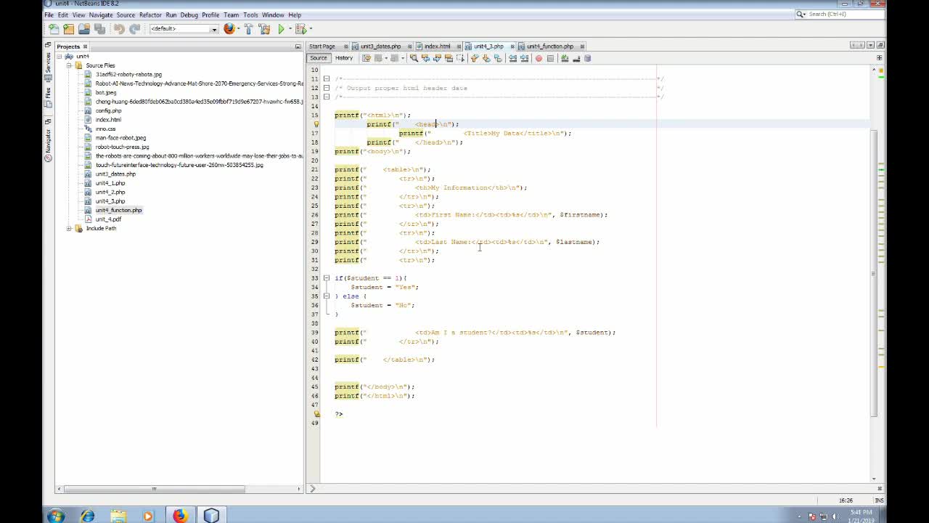Image resolution: width=929 pixels, height=523 pixels.
Task: Click the Clean and Build icon
Action: (263, 29)
